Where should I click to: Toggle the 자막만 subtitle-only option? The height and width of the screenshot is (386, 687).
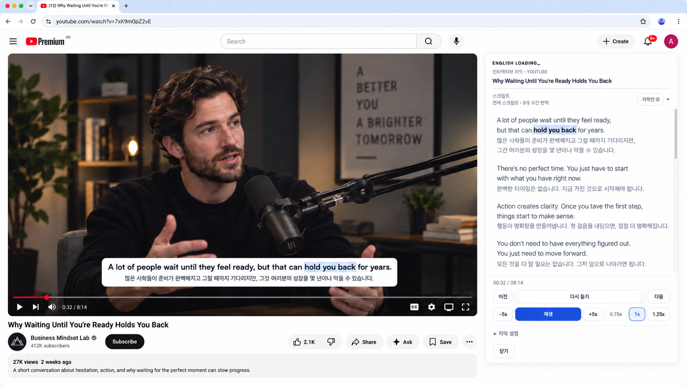point(650,99)
